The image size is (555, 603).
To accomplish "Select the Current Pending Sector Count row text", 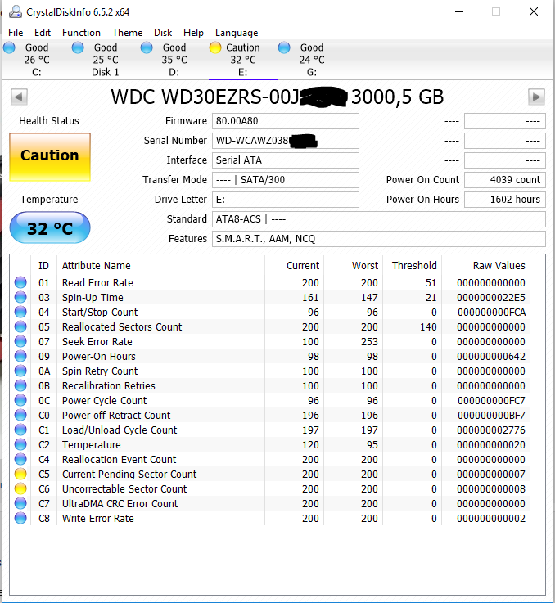I will (129, 475).
